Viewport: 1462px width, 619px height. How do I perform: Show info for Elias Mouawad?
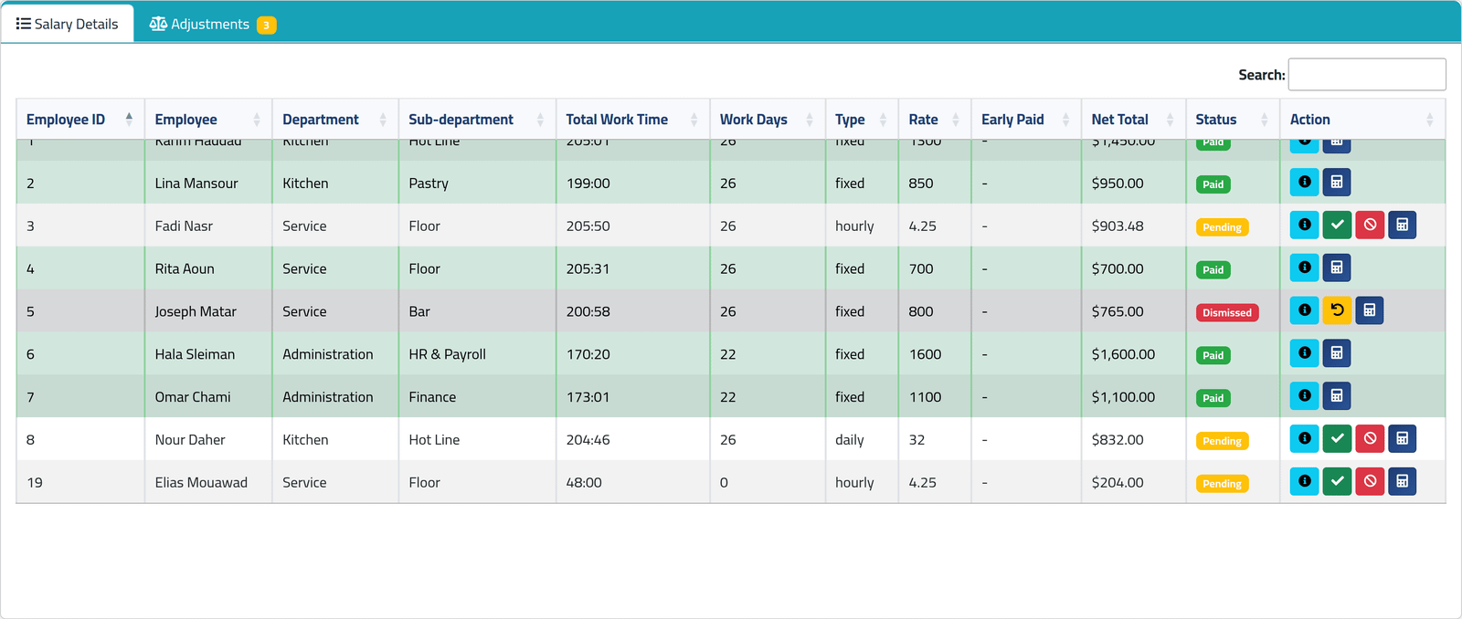tap(1304, 481)
